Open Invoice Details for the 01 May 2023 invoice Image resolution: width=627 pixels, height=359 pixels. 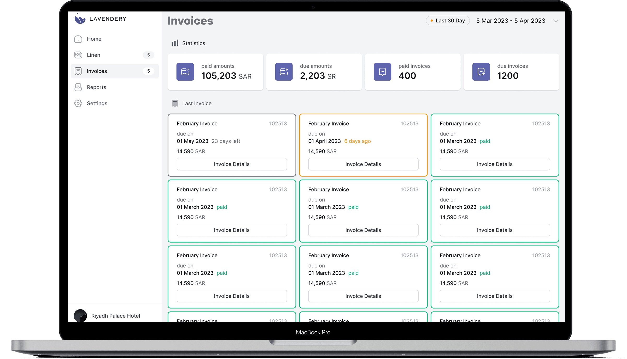point(232,164)
